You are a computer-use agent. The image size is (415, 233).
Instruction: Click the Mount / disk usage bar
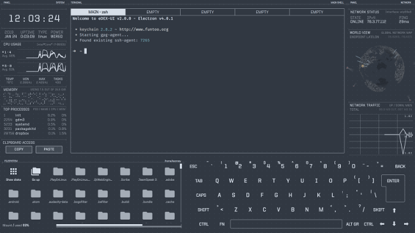[119, 225]
